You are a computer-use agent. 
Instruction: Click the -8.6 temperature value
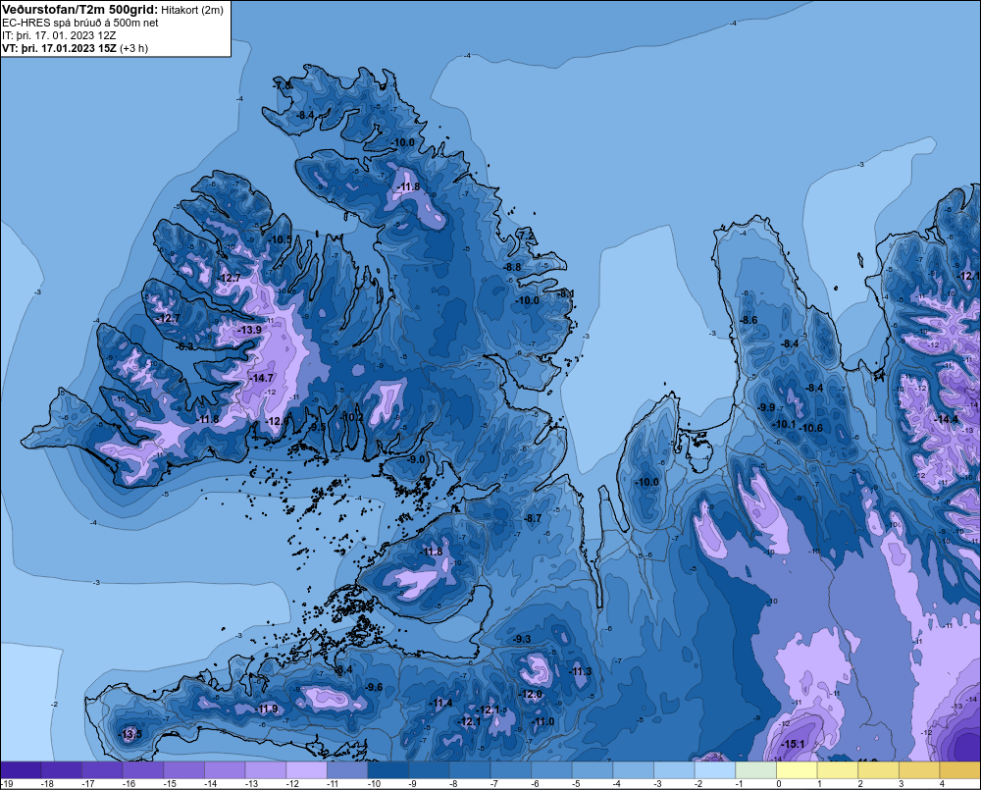click(x=749, y=320)
